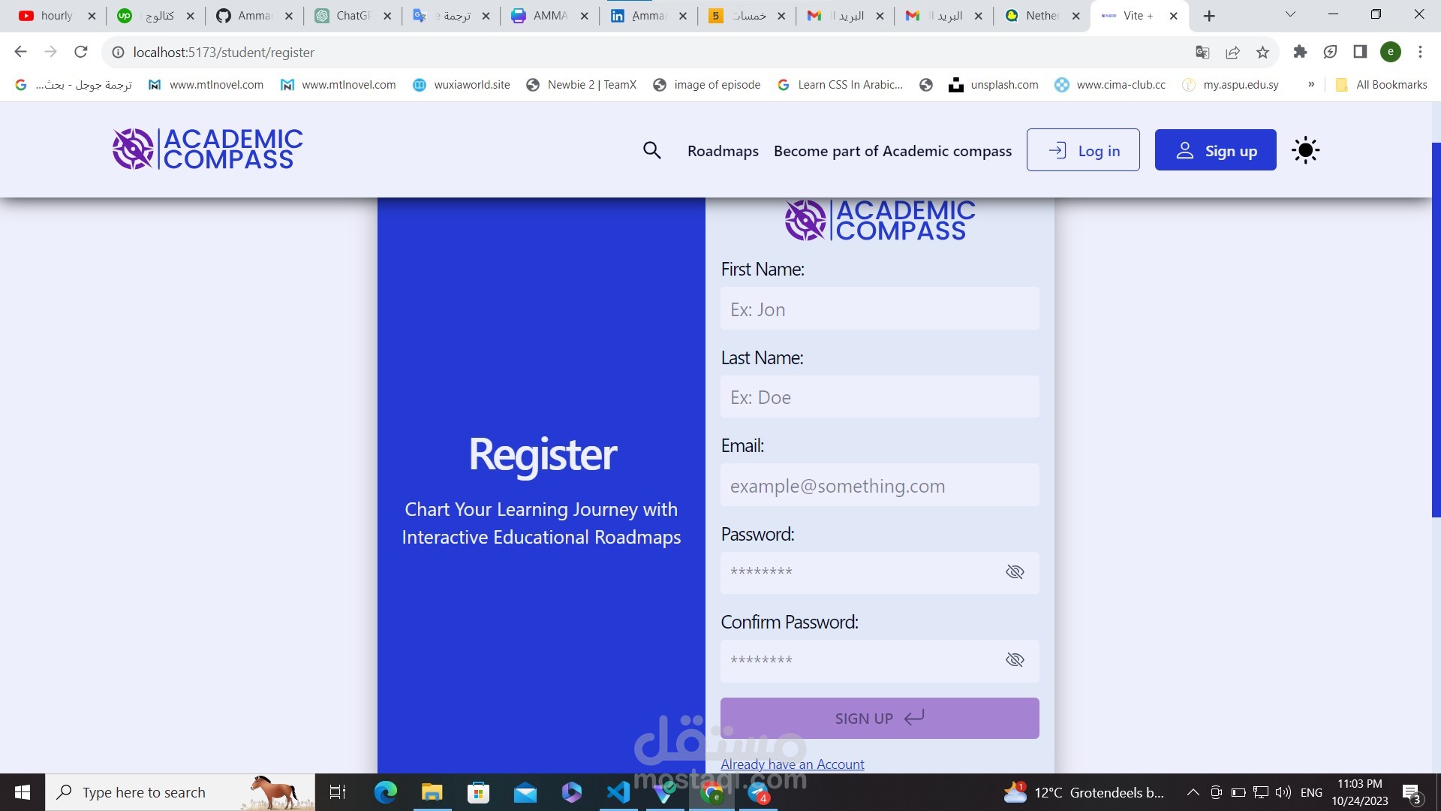Show password in the Password field
Image resolution: width=1441 pixels, height=811 pixels.
pyautogui.click(x=1014, y=572)
